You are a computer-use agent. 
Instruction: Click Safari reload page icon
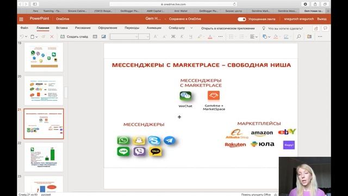point(234,4)
